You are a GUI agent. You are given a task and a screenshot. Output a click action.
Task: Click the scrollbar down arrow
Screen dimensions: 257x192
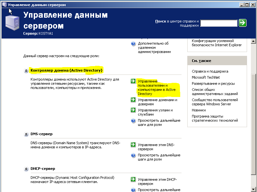253,189
